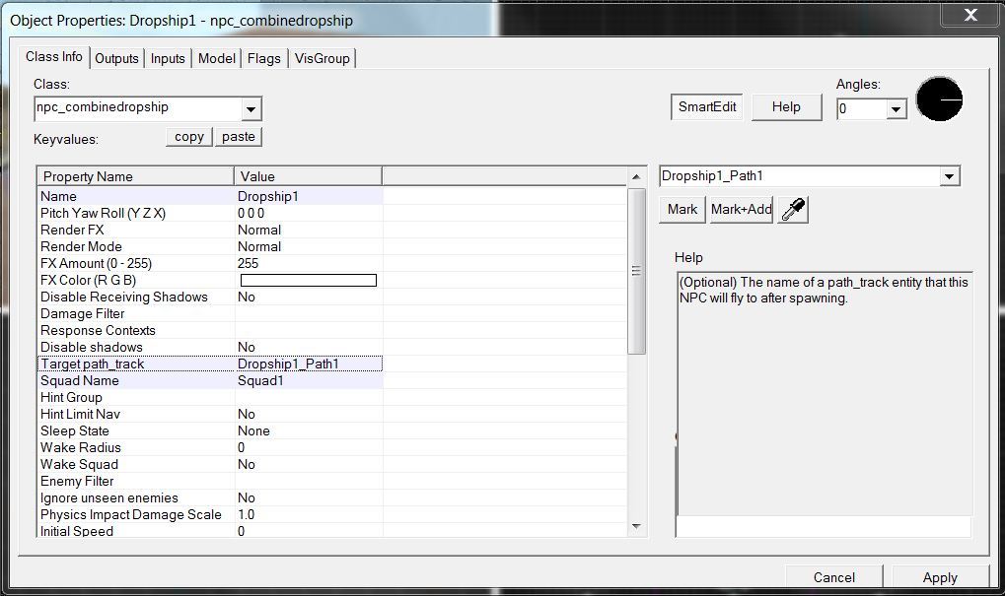Screen dimensions: 1005x596
Task: Close the Object Properties dialog
Action: coord(971,14)
